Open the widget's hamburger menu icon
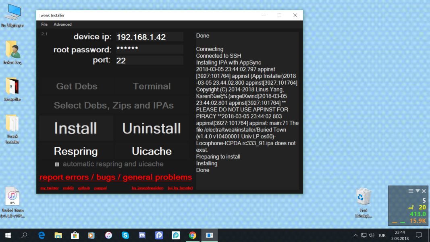Image resolution: width=430 pixels, height=242 pixels. [411, 191]
